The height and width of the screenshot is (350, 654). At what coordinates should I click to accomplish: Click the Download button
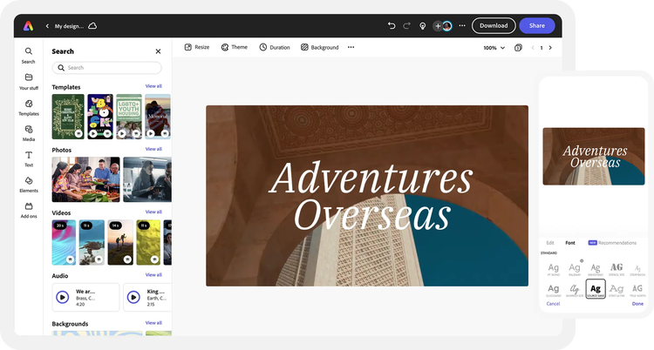pos(494,25)
